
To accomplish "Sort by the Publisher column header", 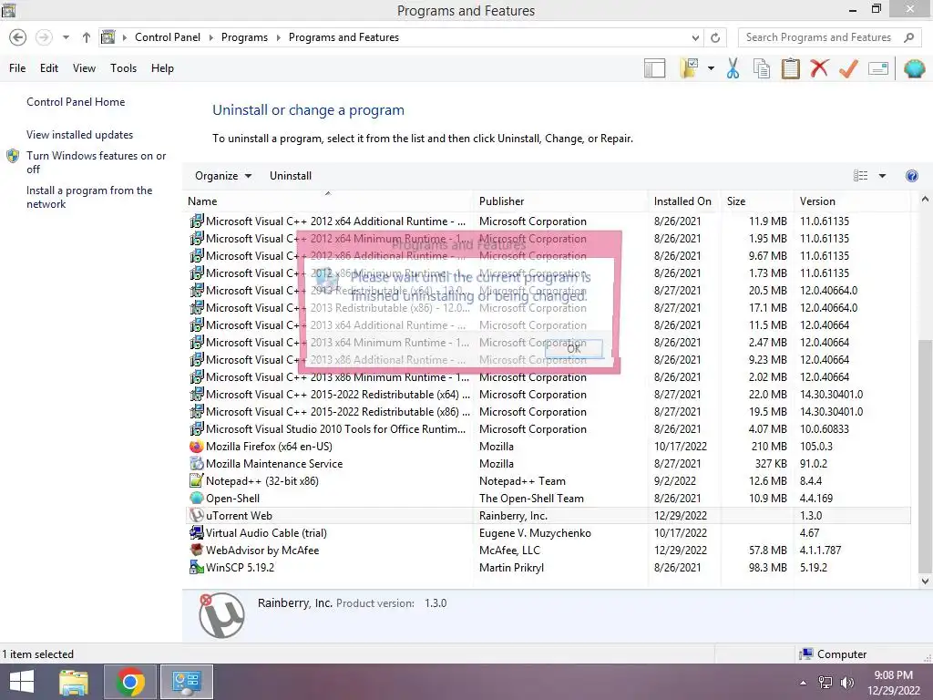I will 560,201.
